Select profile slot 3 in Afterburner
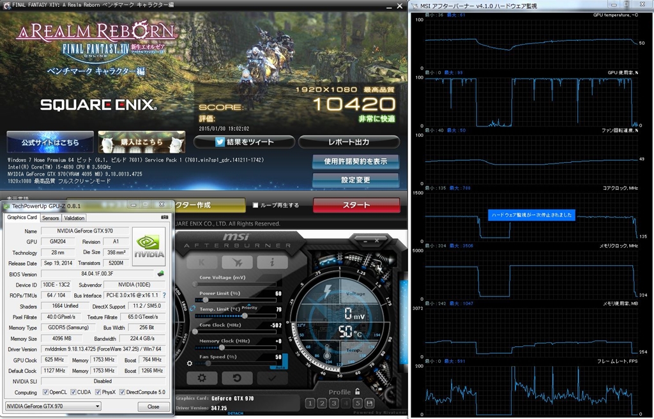The image size is (654, 419). tap(333, 403)
